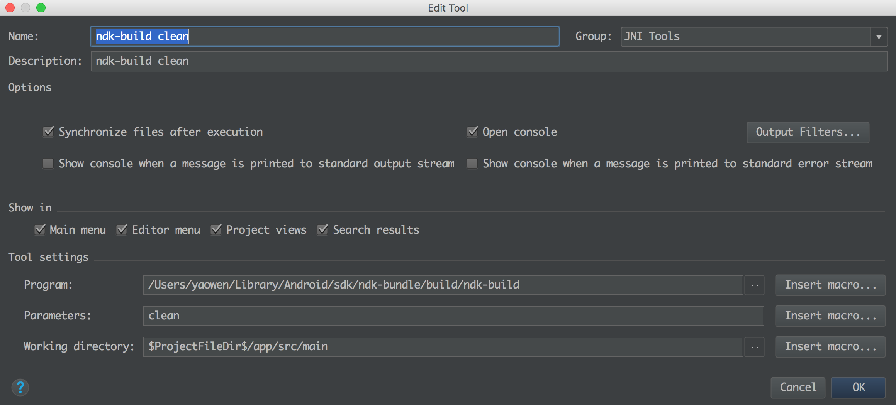Toggle the Editor menu checkbox
The image size is (896, 405).
point(122,230)
